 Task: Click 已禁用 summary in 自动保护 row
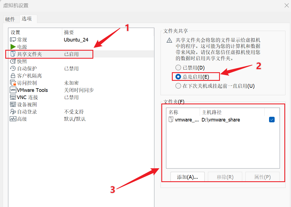(x=71, y=69)
